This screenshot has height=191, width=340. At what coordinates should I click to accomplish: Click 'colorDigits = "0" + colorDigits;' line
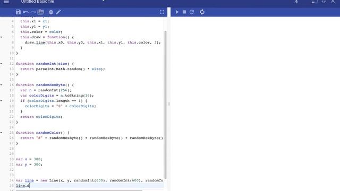click(x=60, y=106)
